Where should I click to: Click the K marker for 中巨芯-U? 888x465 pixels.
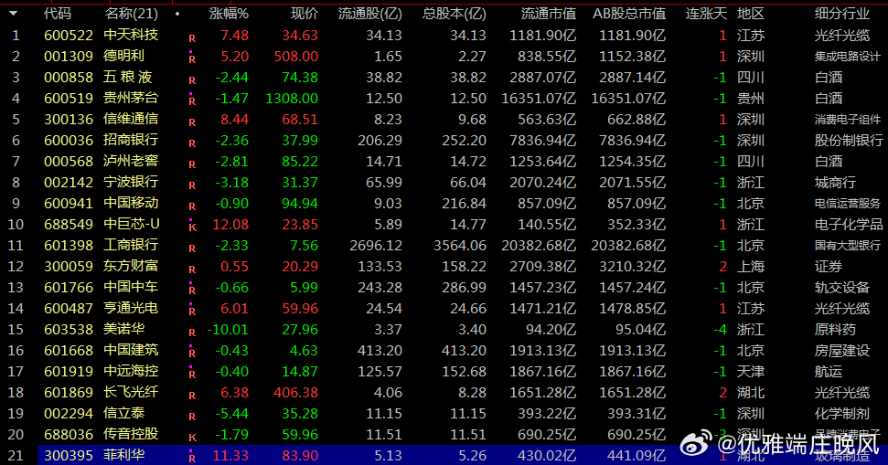pyautogui.click(x=192, y=226)
